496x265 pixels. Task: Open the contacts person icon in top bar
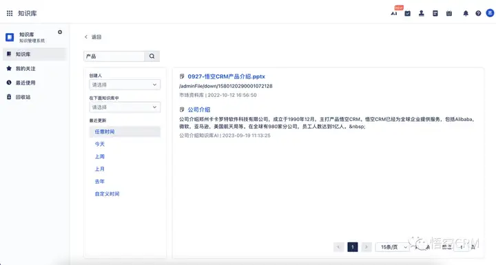click(x=422, y=13)
